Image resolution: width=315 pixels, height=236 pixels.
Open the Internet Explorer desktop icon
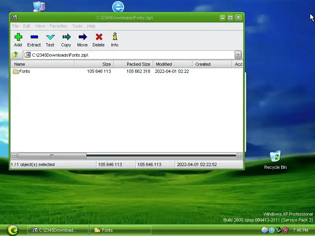(x=118, y=7)
